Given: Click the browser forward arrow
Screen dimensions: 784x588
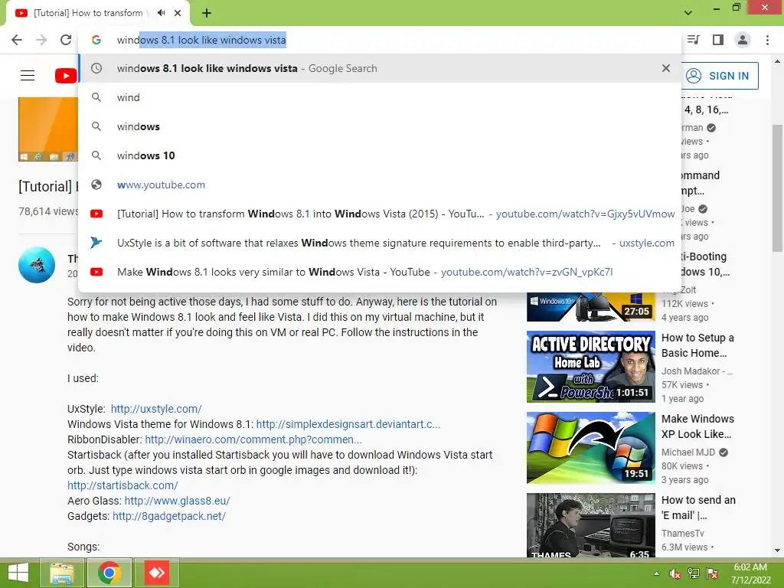Looking at the screenshot, I should pos(41,40).
